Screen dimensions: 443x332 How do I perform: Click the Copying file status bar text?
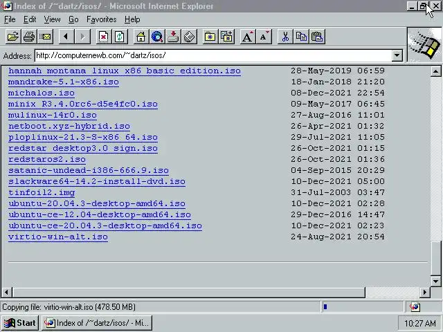[69, 307]
